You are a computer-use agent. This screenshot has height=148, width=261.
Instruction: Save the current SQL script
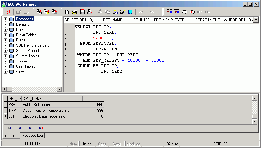[x=82, y=12]
